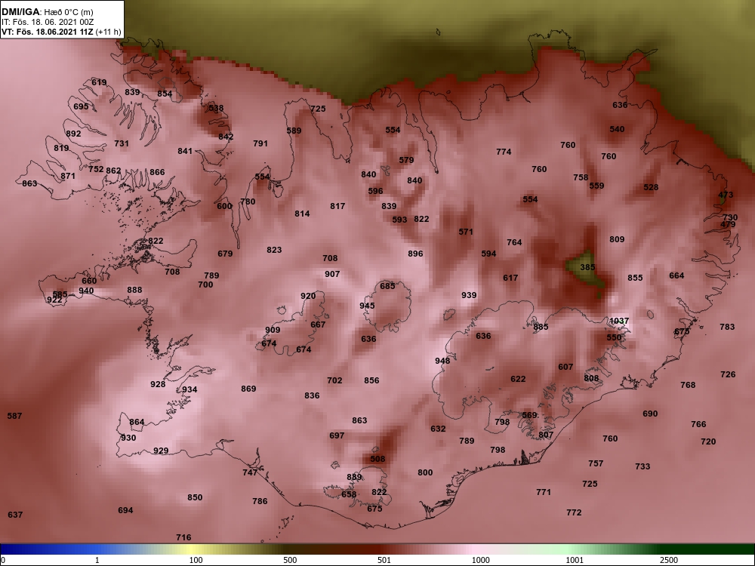The width and height of the screenshot is (755, 566).
Task: Click the 571 map value
Action: tap(466, 232)
